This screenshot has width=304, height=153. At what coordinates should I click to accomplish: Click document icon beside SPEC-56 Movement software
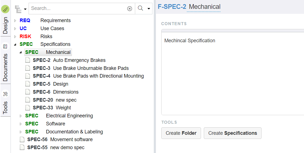(22, 139)
